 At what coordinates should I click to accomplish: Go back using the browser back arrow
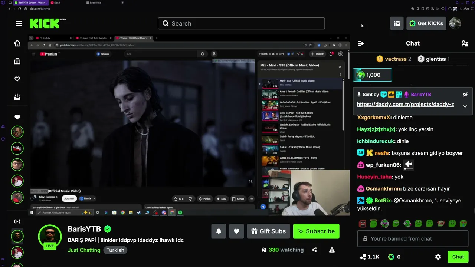(10, 9)
